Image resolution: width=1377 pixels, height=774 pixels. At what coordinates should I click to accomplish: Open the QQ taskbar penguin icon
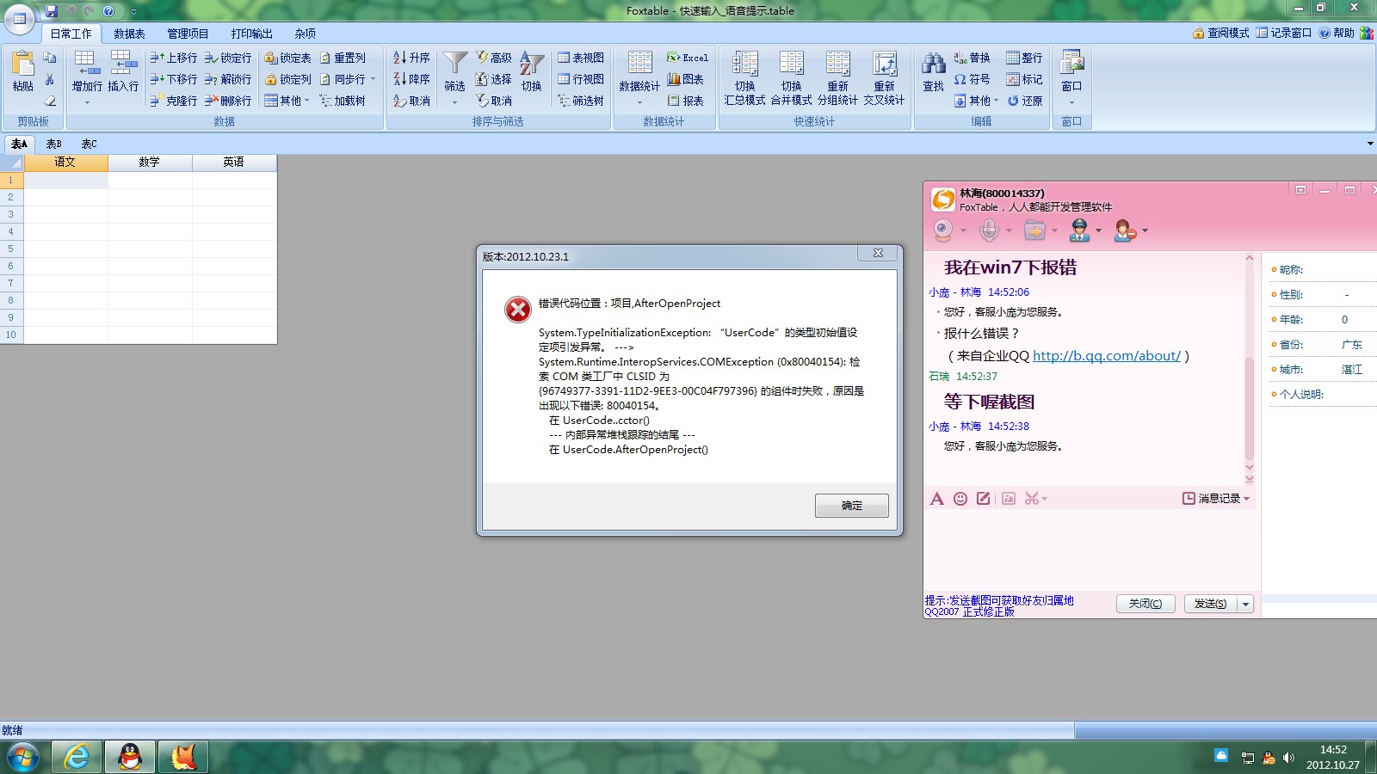(x=130, y=757)
